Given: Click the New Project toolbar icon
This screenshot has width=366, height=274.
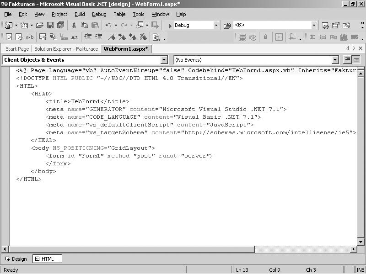Looking at the screenshot, I should 9,25.
